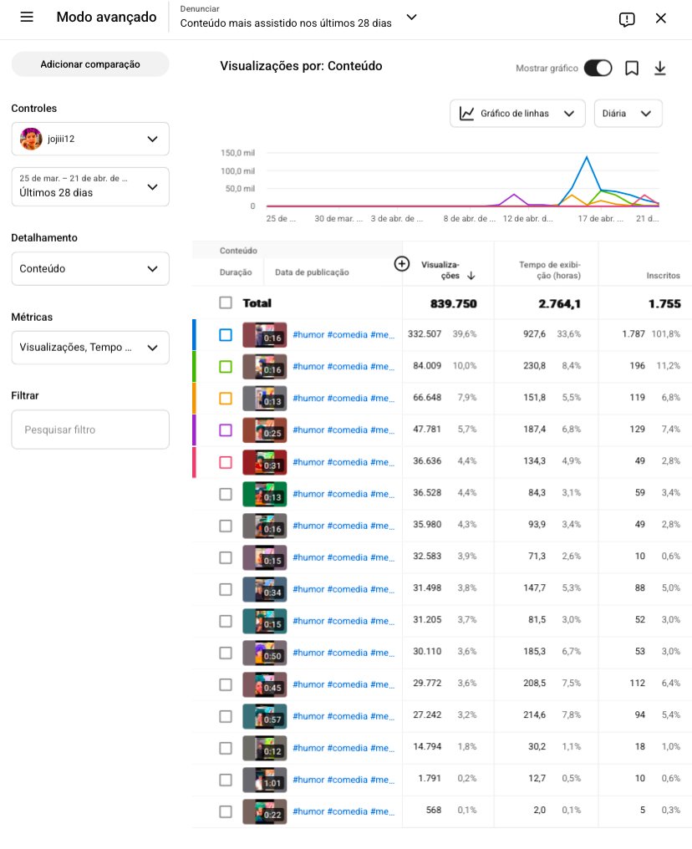Open the send feedback icon
This screenshot has height=849, width=692.
[627, 19]
